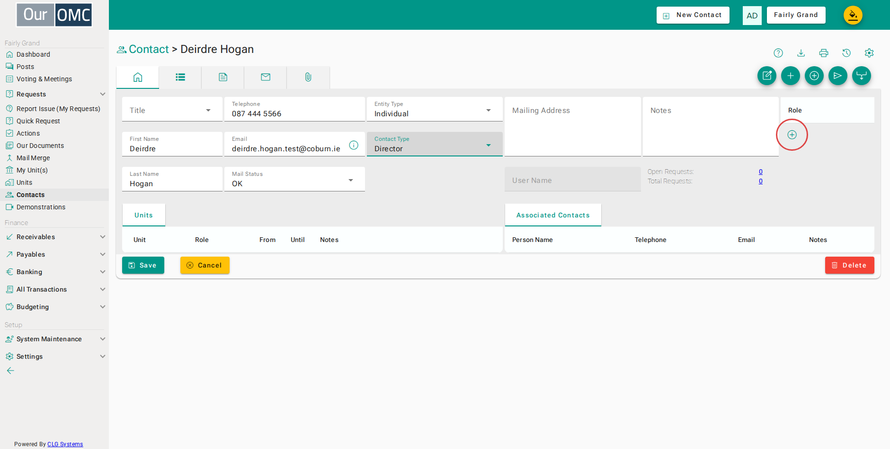The width and height of the screenshot is (890, 449).
Task: Click the AD user avatar
Action: pos(752,16)
